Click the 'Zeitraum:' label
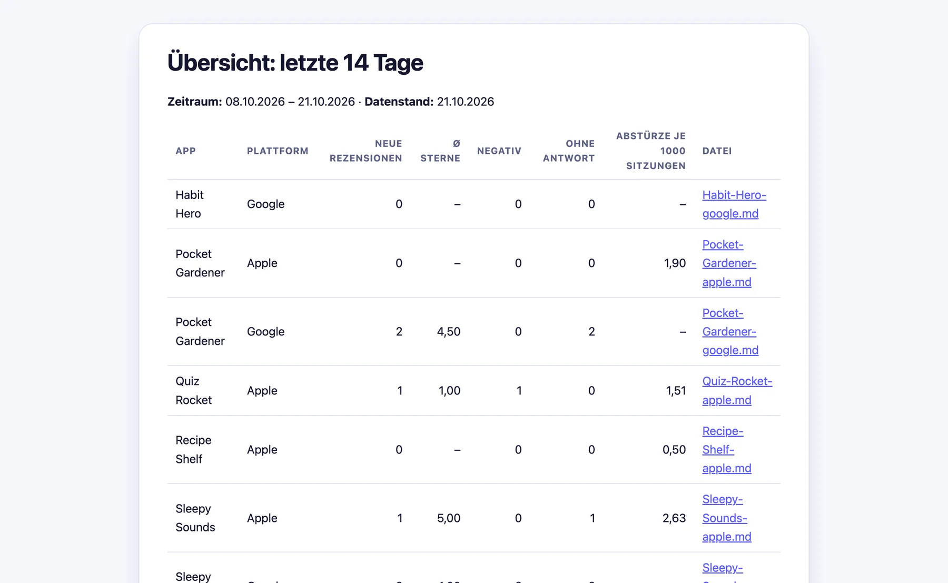The height and width of the screenshot is (583, 948). tap(194, 102)
